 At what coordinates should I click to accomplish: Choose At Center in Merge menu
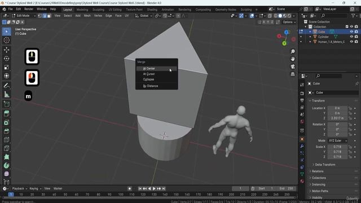[157, 69]
